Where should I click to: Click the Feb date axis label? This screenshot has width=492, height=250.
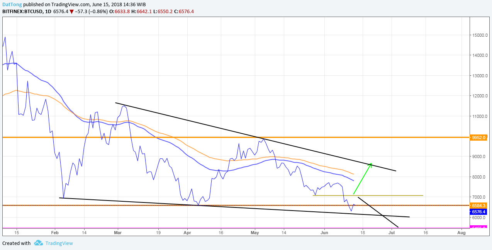tap(54, 233)
